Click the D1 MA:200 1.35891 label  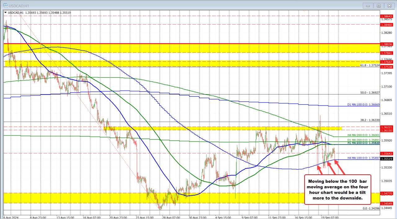pyautogui.click(x=363, y=140)
